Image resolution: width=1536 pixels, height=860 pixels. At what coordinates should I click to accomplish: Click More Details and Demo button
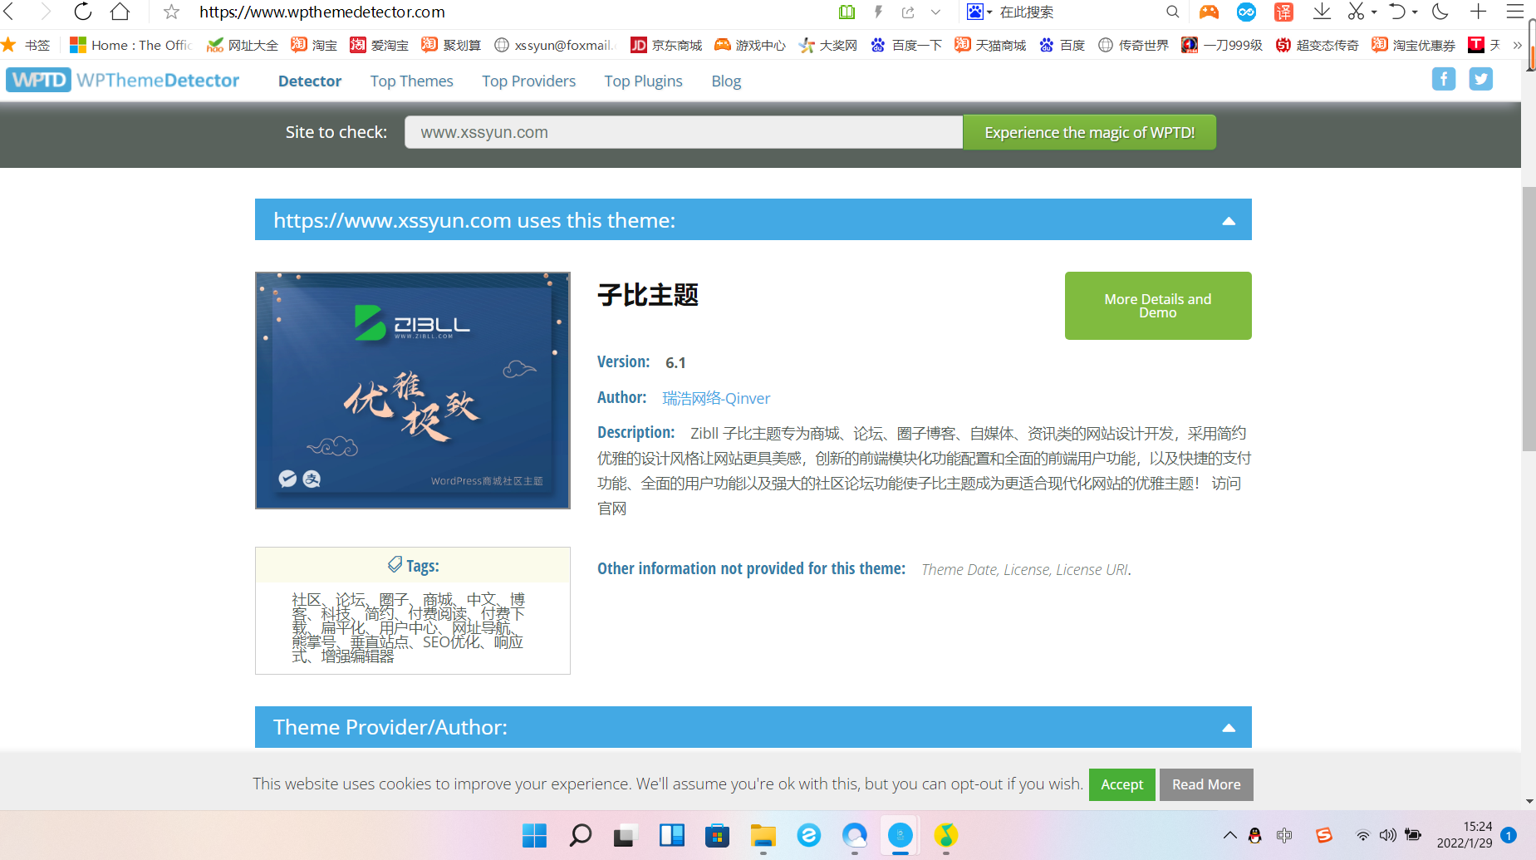click(1158, 306)
